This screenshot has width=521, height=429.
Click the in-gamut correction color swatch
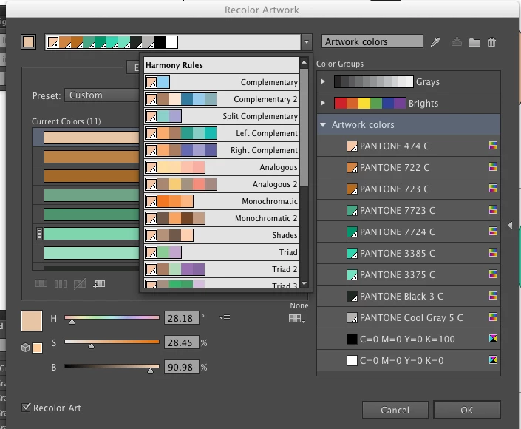pos(37,348)
